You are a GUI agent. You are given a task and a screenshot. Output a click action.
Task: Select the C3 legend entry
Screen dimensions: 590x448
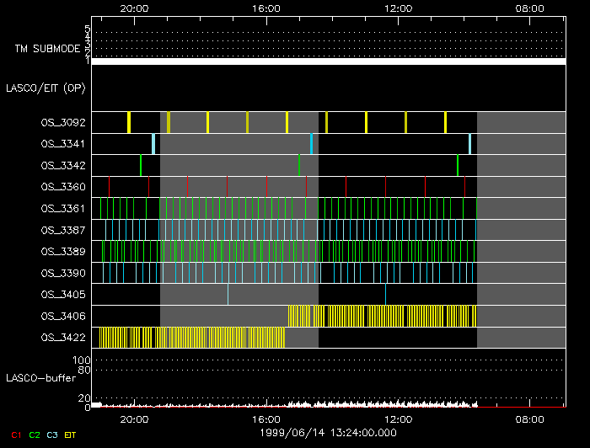coord(52,435)
